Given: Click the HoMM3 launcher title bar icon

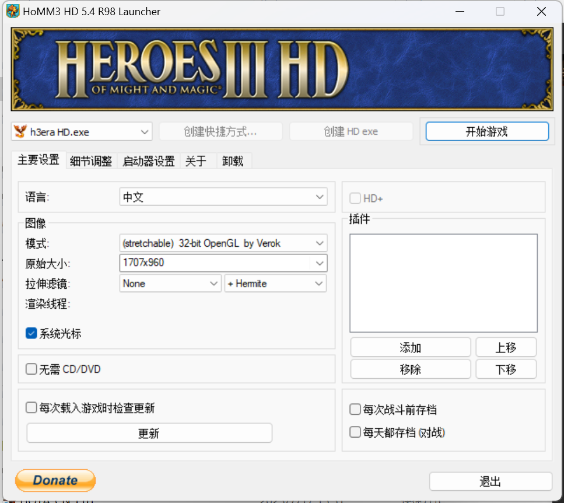Looking at the screenshot, I should (x=13, y=12).
